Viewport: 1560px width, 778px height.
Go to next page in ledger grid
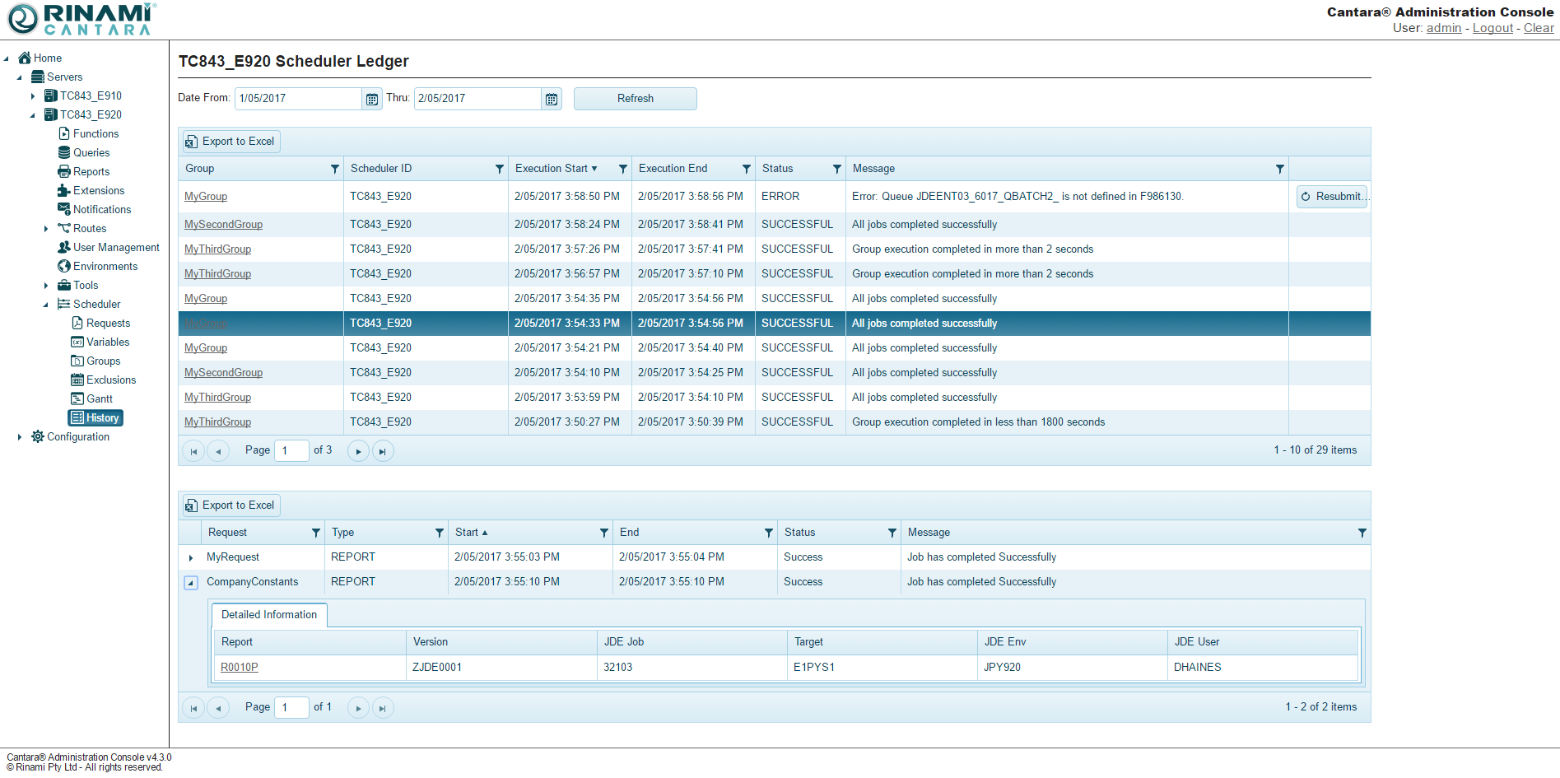coord(358,451)
